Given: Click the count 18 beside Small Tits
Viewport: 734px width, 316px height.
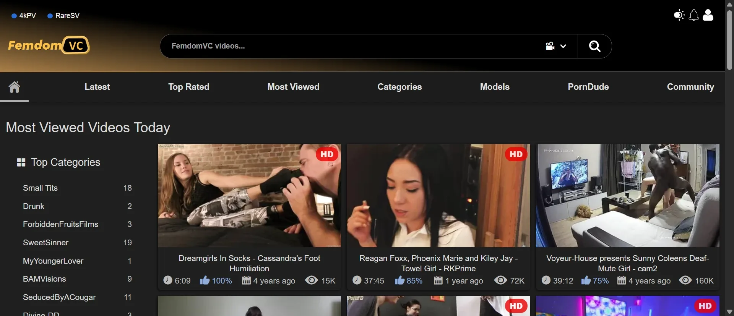Looking at the screenshot, I should pyautogui.click(x=127, y=188).
